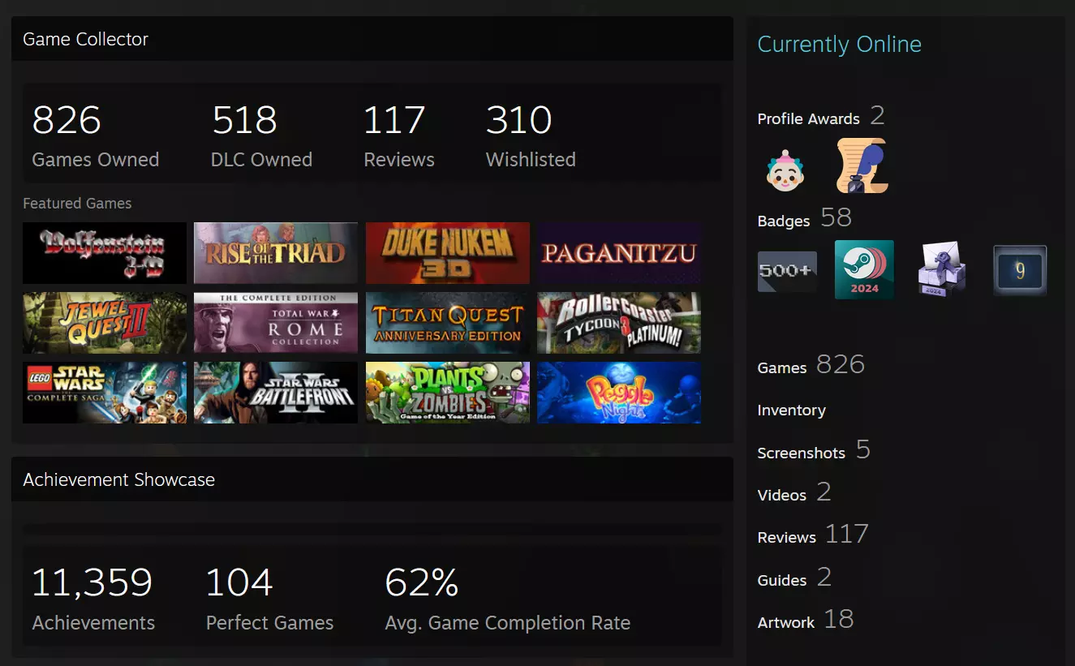1075x666 pixels.
Task: Open Peggle Nights game tile
Action: [619, 393]
